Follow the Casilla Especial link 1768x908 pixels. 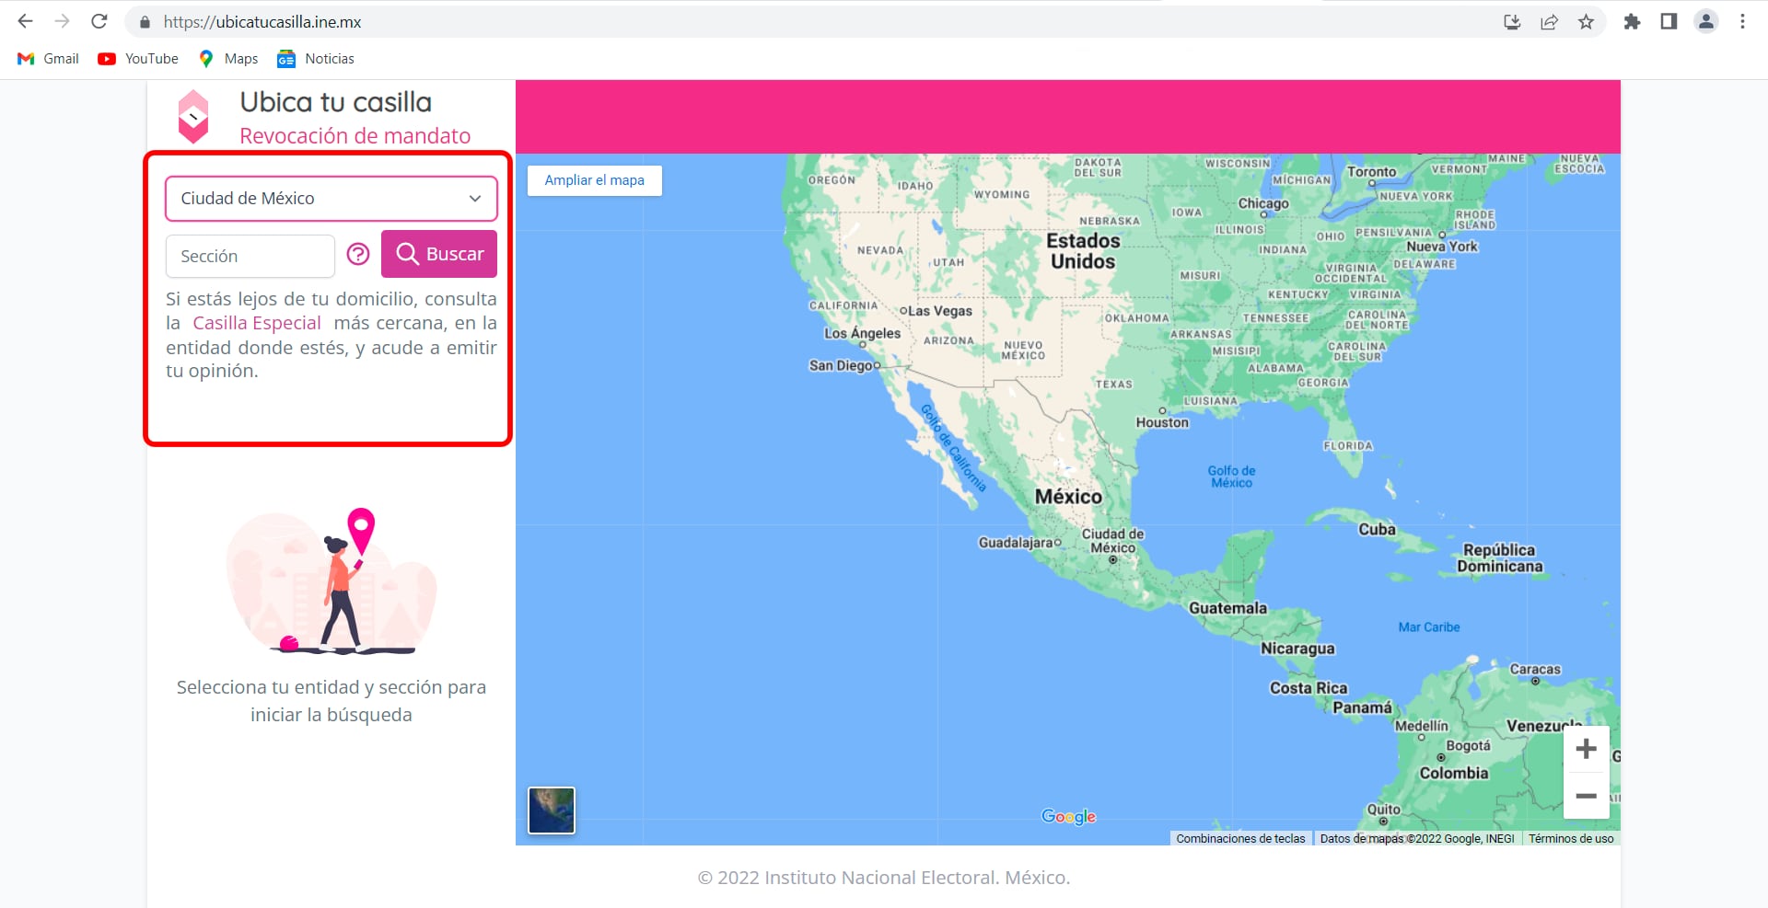[256, 323]
